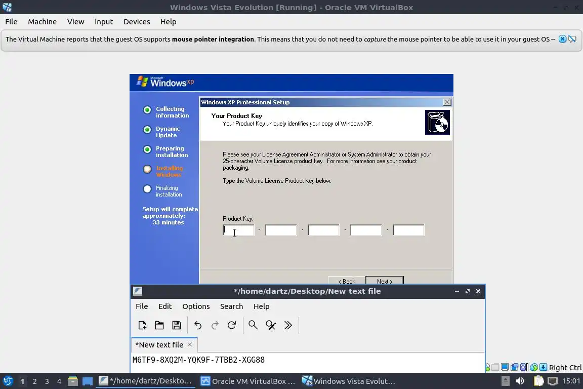
Task: Click the VirtualBox keyboard capture arrow icon
Action: click(x=543, y=367)
